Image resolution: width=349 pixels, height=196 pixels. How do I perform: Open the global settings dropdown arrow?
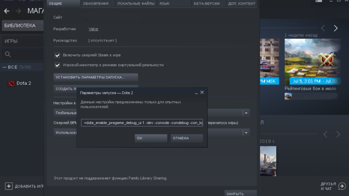tap(246, 113)
